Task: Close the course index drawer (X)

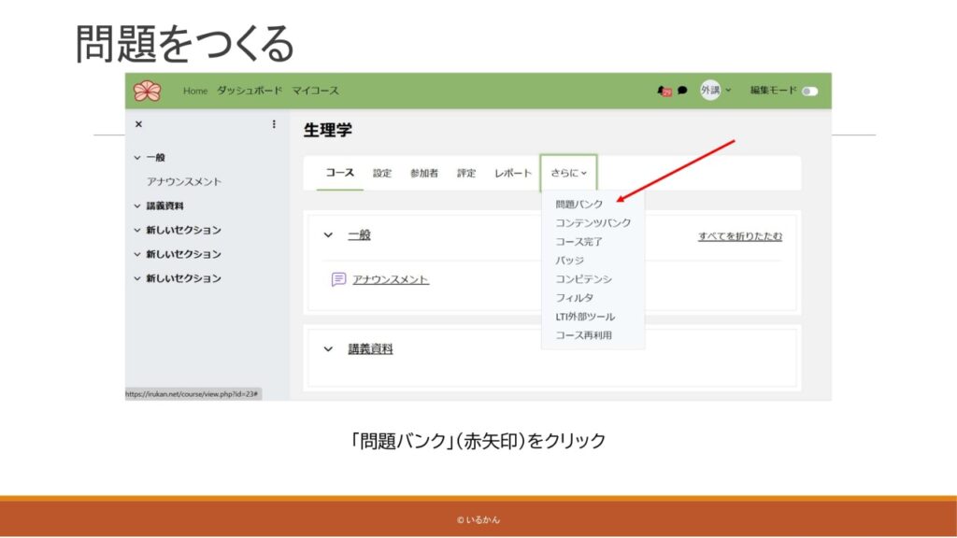Action: tap(139, 124)
